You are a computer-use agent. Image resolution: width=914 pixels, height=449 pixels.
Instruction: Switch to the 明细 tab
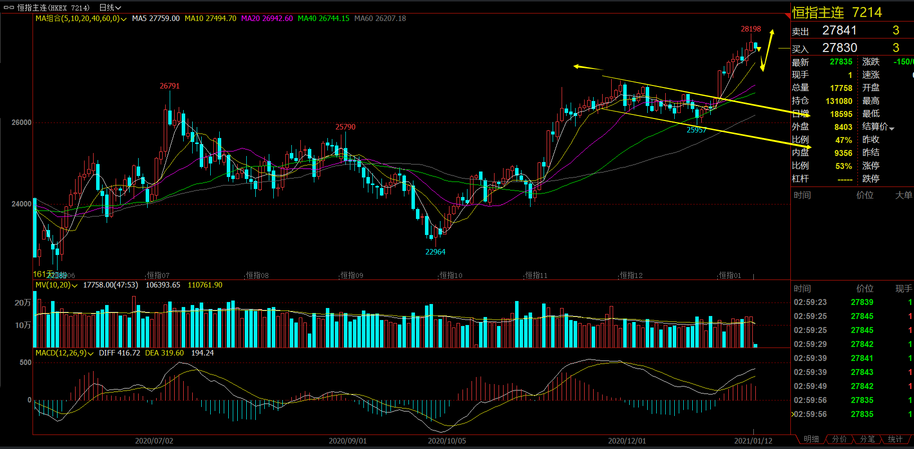click(811, 439)
